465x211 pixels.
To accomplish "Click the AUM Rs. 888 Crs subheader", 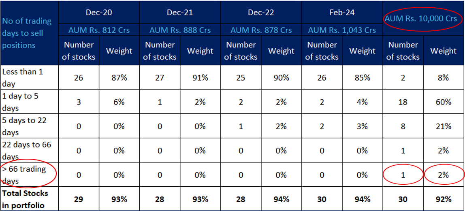I will 180,30.
